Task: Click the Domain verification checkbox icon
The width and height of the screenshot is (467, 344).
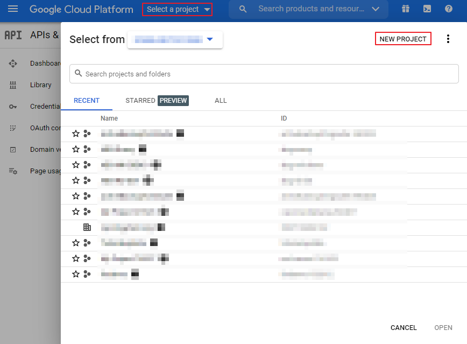Action: click(x=13, y=150)
